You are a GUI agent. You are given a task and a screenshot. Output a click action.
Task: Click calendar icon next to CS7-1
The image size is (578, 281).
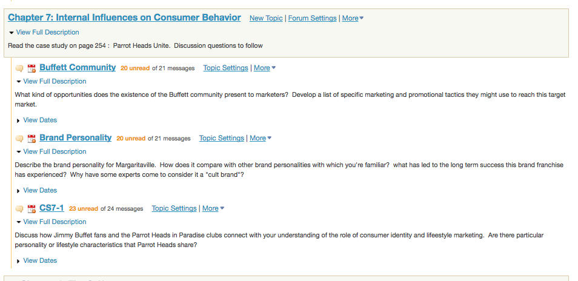[x=32, y=209]
